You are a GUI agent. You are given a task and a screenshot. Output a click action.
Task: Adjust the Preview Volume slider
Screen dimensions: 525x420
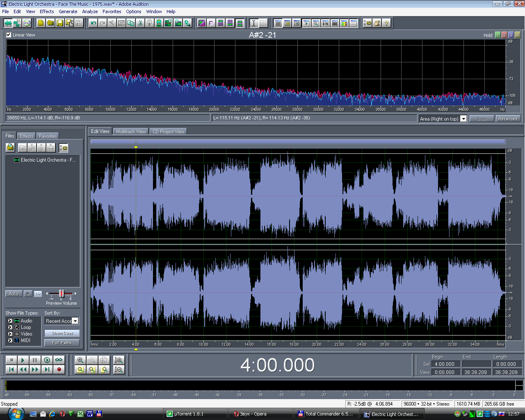coord(61,294)
